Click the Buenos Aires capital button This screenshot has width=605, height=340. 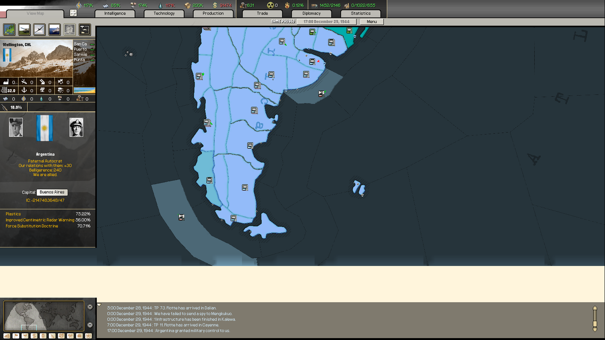(x=52, y=192)
